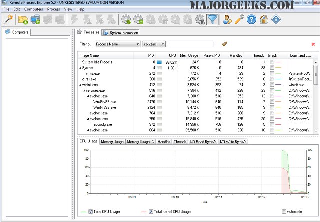Switch to I/O Read Bytes/s tab
This screenshot has width=320, height=222.
point(203,142)
